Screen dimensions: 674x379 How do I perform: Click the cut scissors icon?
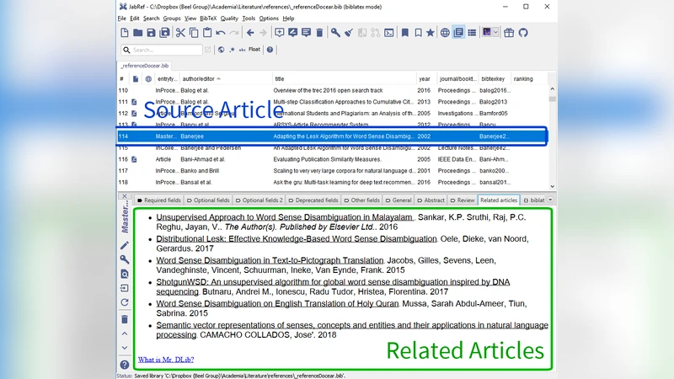tap(180, 33)
